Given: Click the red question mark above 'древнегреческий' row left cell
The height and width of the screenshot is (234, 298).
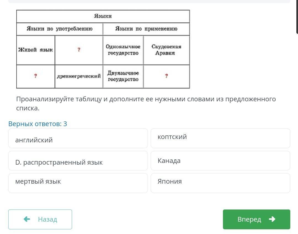Looking at the screenshot, I should [36, 76].
